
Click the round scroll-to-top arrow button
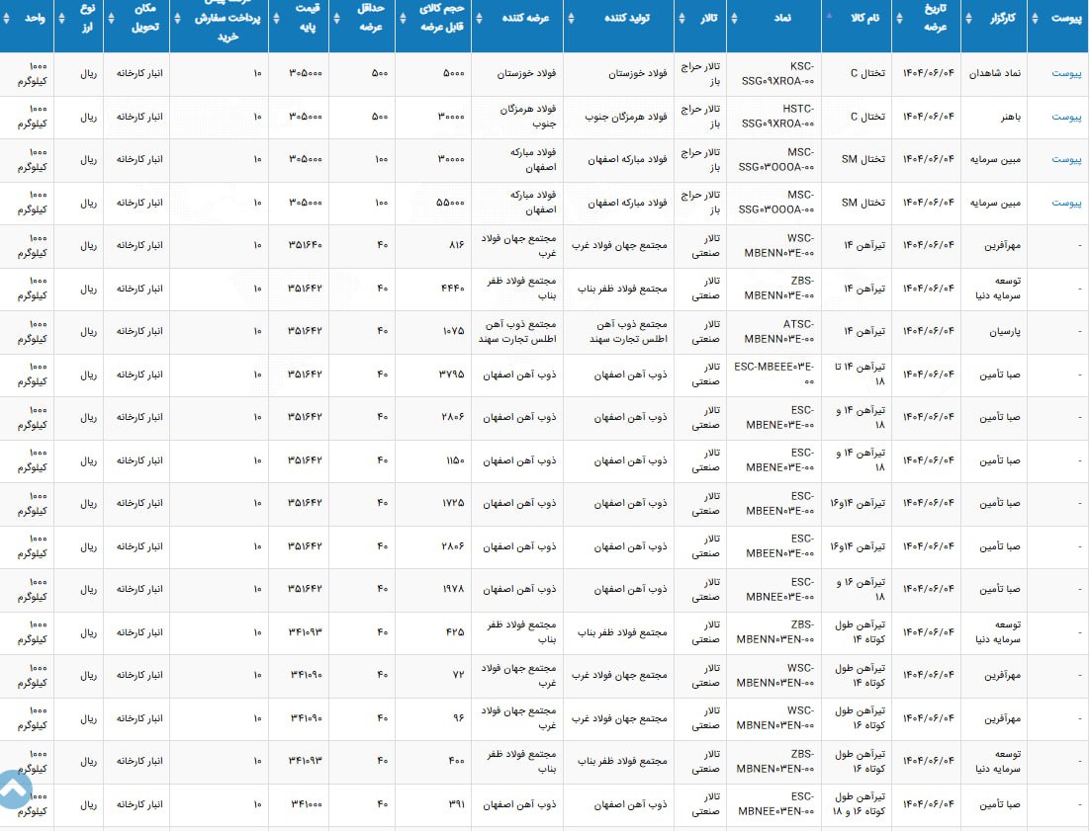click(13, 789)
